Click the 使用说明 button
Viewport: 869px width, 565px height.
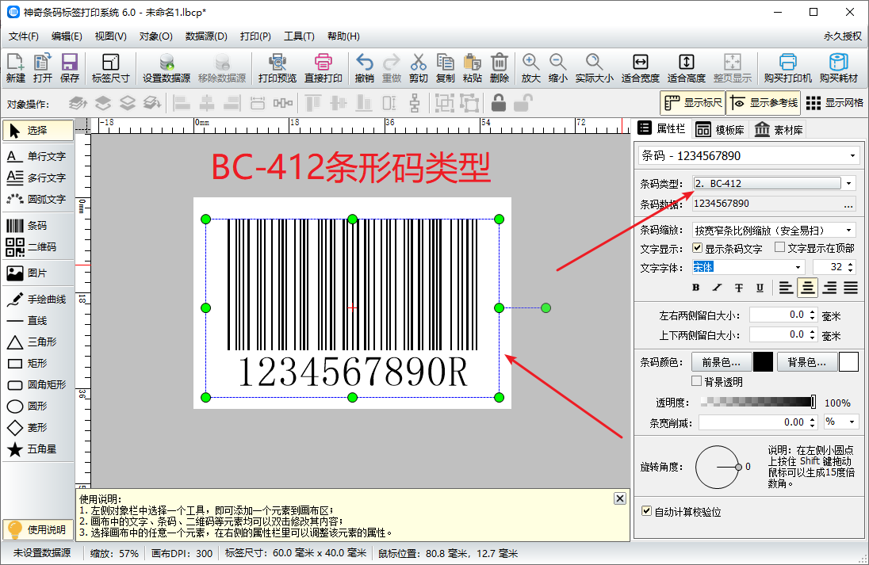38,530
